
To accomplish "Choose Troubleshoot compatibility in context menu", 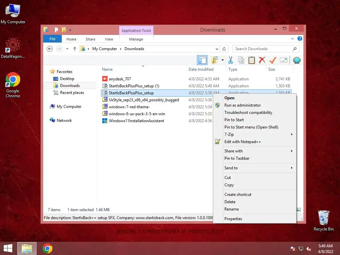I will 255,113.
